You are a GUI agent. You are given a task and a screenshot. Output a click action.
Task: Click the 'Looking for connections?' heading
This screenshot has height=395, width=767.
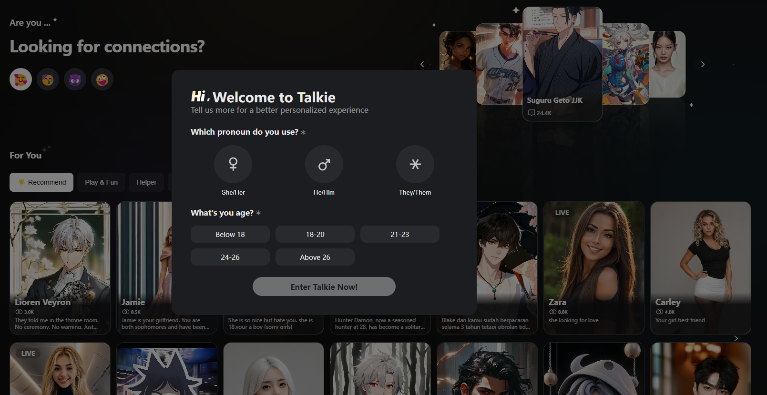tap(107, 47)
